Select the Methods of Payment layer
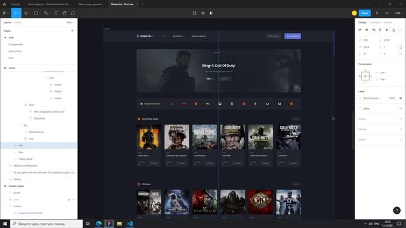The image size is (406, 228). coord(25,166)
